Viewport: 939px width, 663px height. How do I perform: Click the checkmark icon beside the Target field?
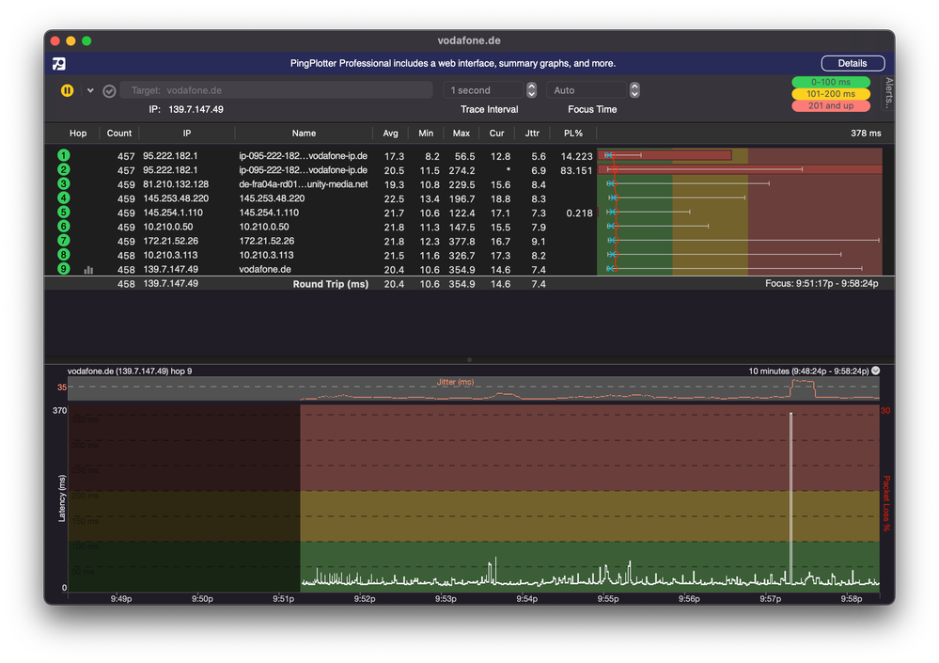coord(109,91)
